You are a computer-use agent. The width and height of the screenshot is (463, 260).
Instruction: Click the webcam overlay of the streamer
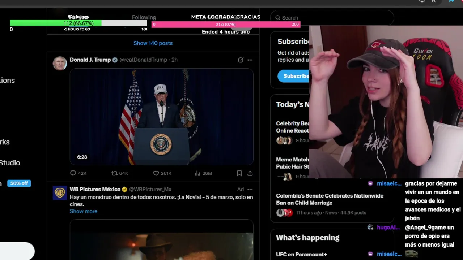coord(386,102)
